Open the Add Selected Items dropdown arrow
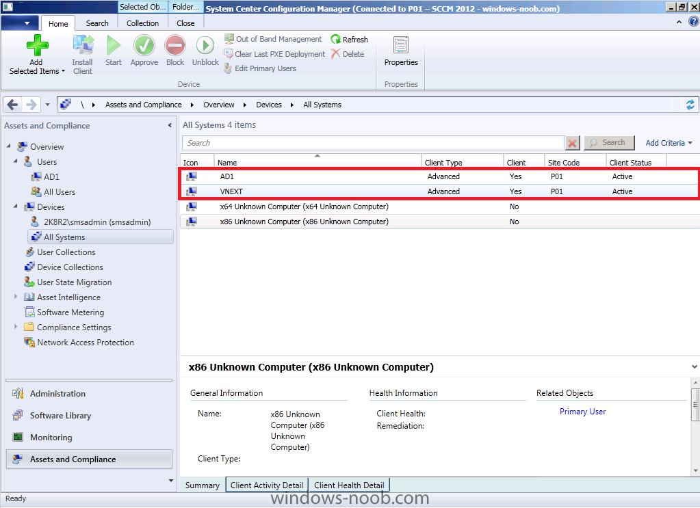The height and width of the screenshot is (508, 700). pyautogui.click(x=64, y=71)
